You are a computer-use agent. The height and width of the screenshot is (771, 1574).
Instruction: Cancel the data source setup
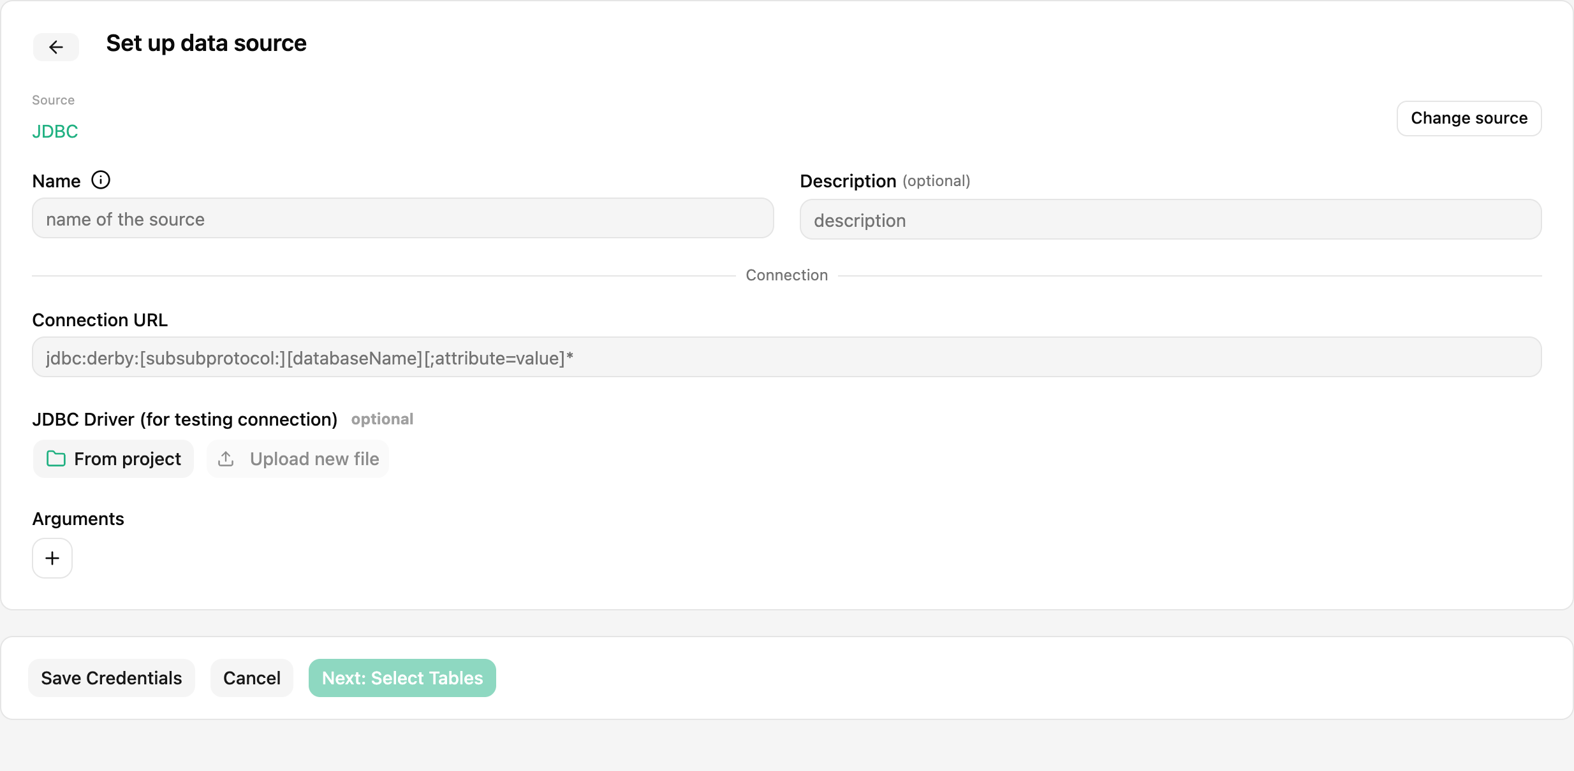[252, 678]
